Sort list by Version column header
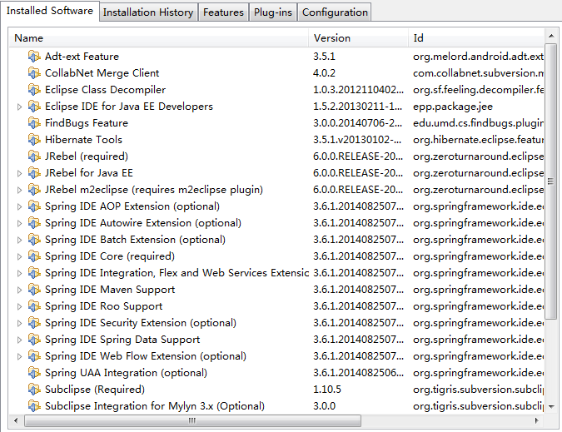The width and height of the screenshot is (562, 432). [358, 38]
